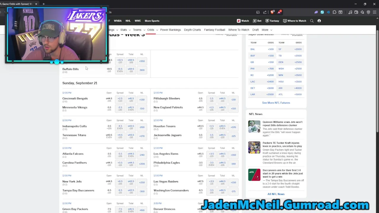The image size is (379, 213).
Task: Open ESPN Fantasy in the header
Action: coord(272,21)
